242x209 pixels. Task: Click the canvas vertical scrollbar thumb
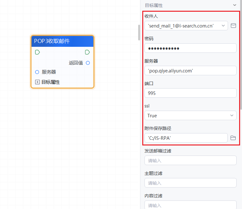[139, 33]
